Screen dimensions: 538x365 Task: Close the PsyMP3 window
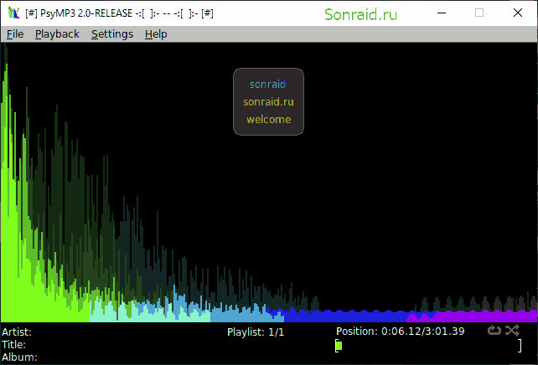[517, 13]
